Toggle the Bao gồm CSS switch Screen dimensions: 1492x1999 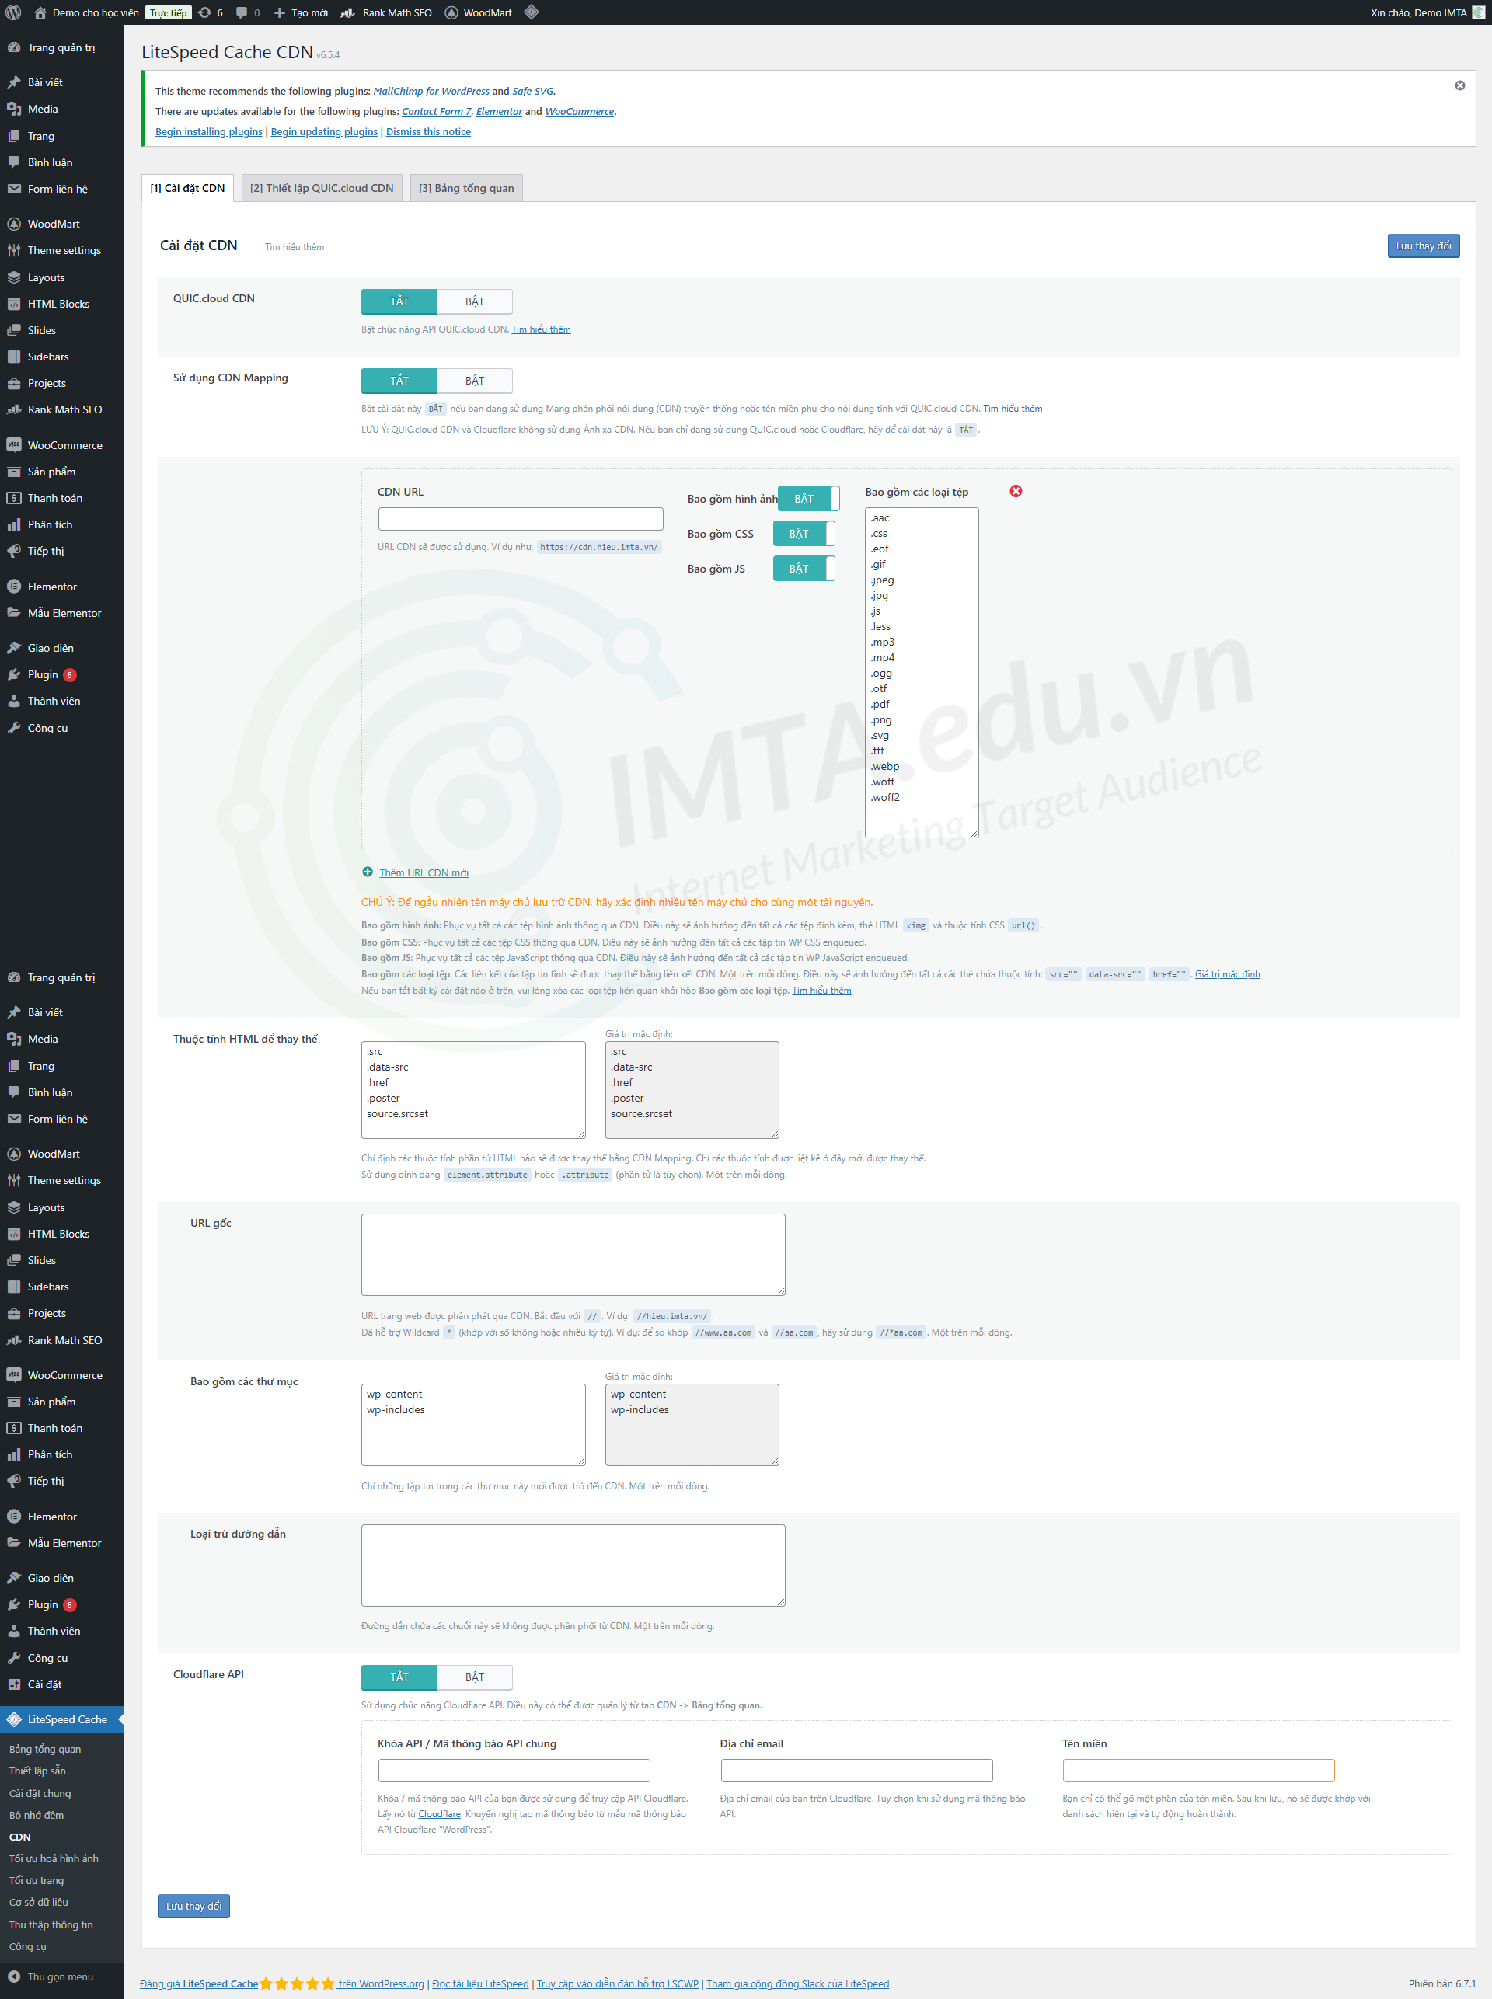point(804,534)
